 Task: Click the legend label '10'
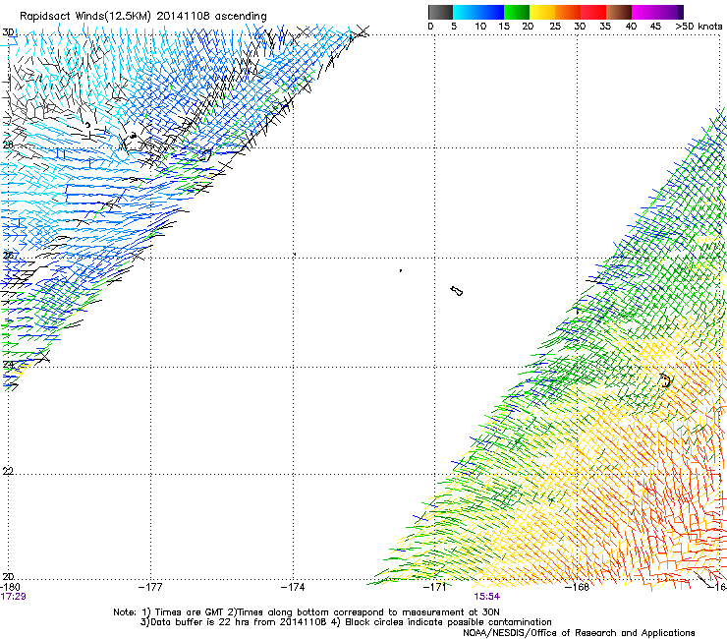480,27
